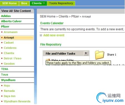125x105 pixels.
Task: Click the Add new event link
Action: 54,35
